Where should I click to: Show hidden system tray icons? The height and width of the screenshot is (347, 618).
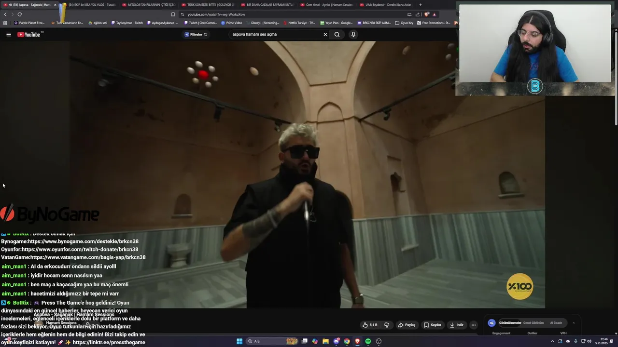(552, 341)
